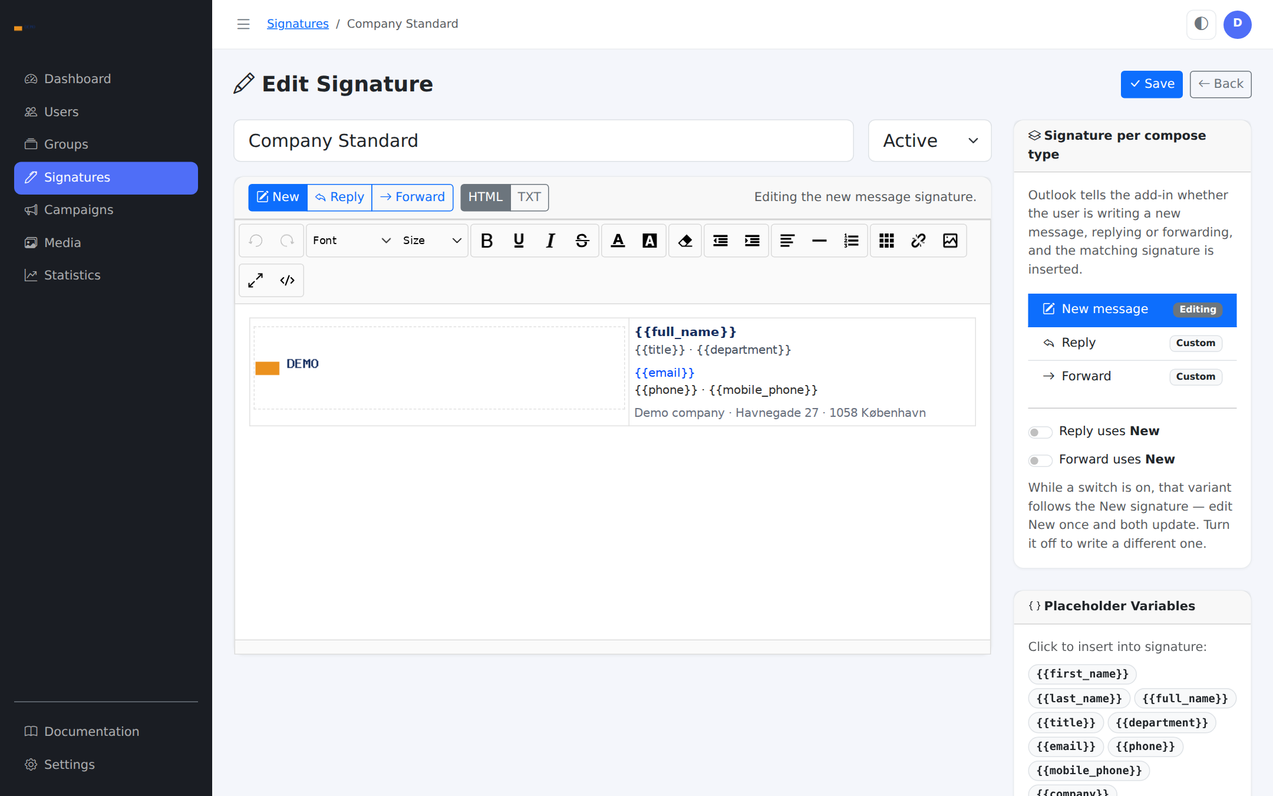The image size is (1273, 796).
Task: Insert a table with the grid icon
Action: pos(886,241)
